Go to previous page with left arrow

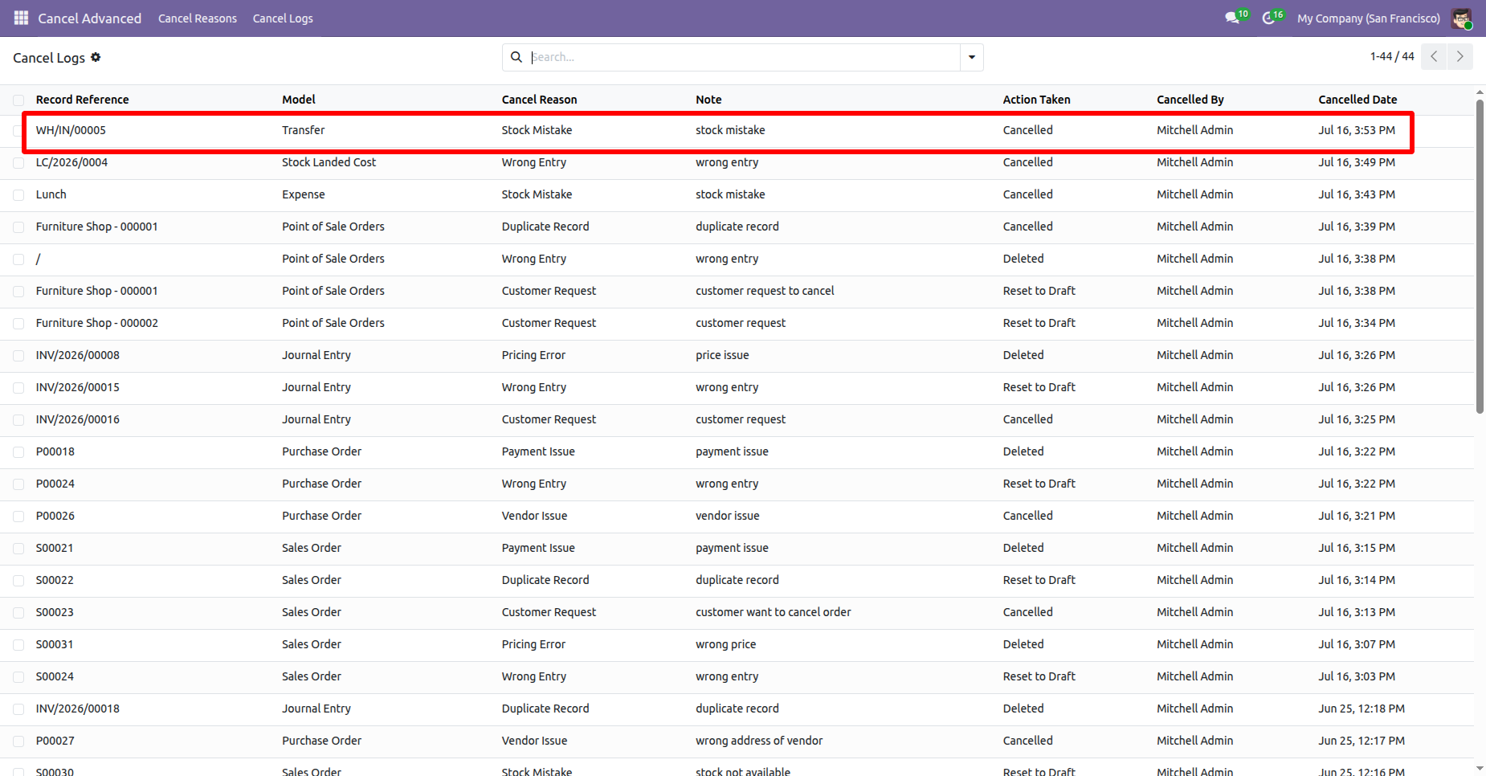[1434, 56]
